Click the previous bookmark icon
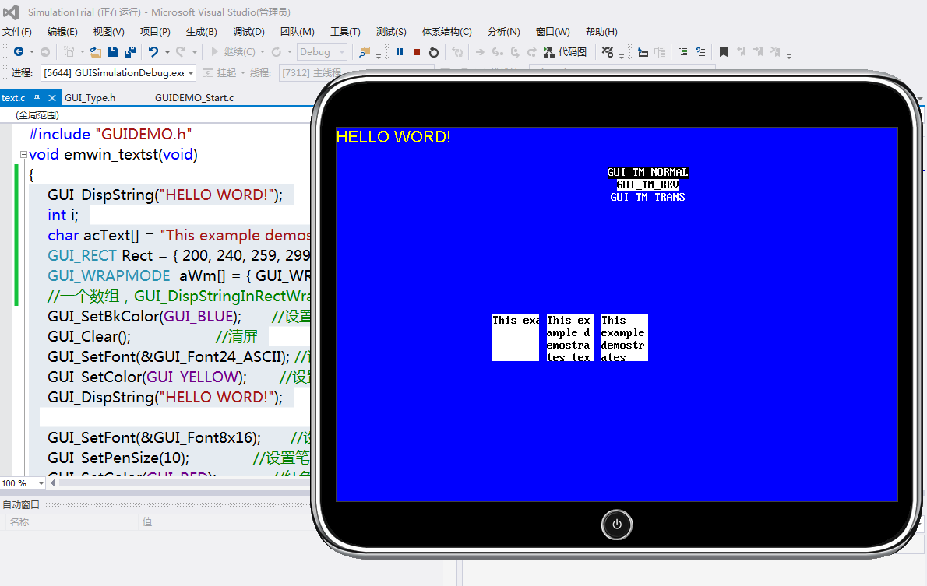Screen dimensions: 927x586 [741, 52]
